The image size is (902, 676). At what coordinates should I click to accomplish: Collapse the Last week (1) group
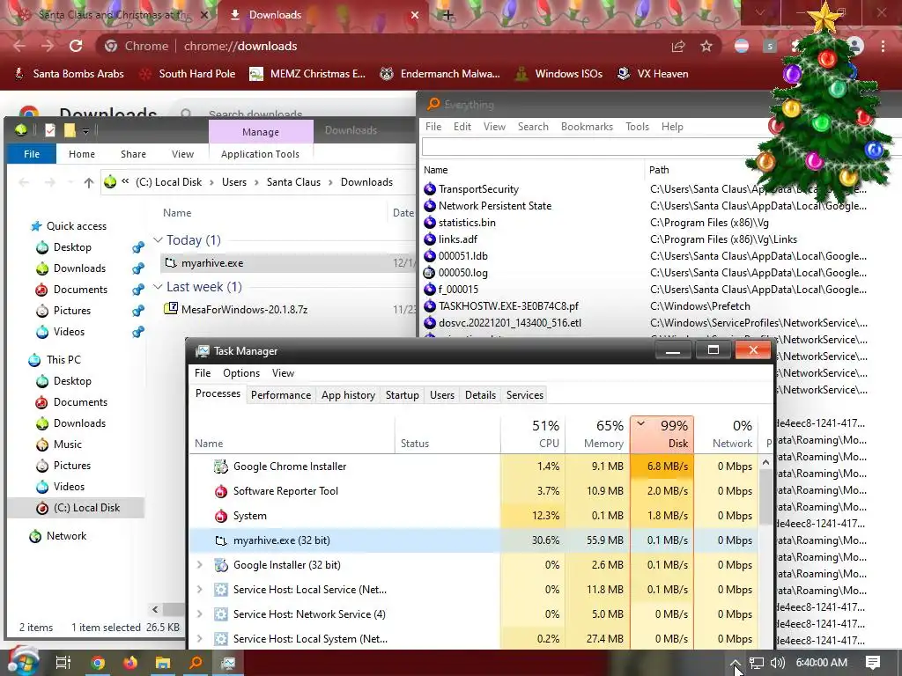pyautogui.click(x=158, y=286)
